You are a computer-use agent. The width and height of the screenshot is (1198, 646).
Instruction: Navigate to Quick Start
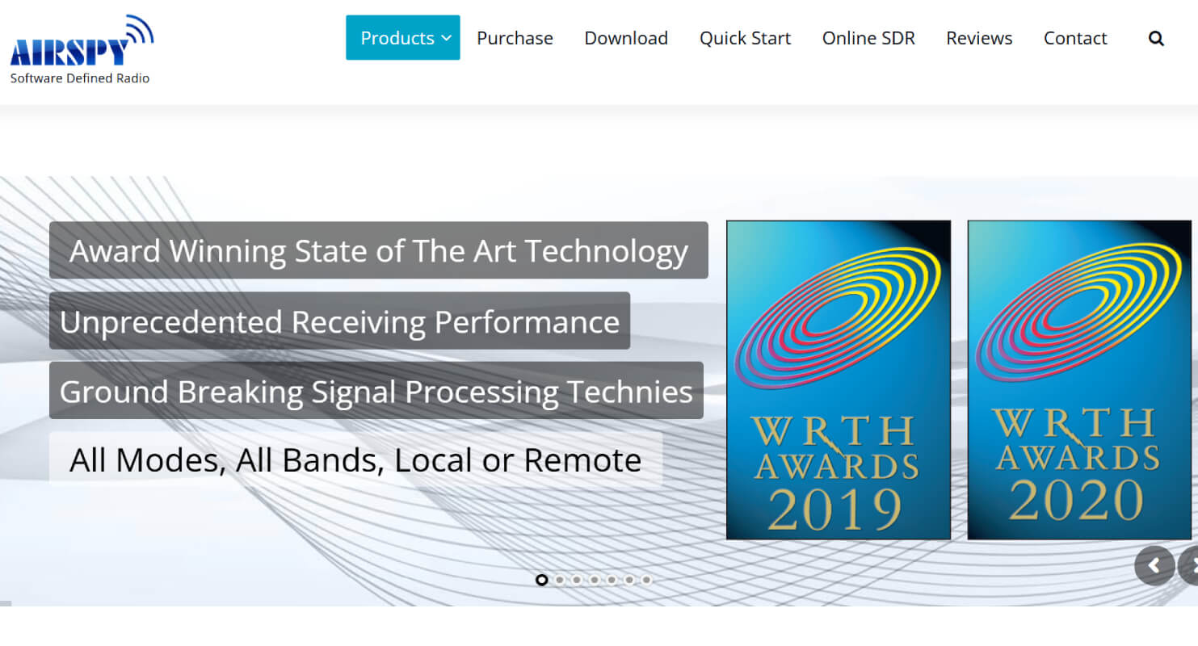tap(746, 38)
